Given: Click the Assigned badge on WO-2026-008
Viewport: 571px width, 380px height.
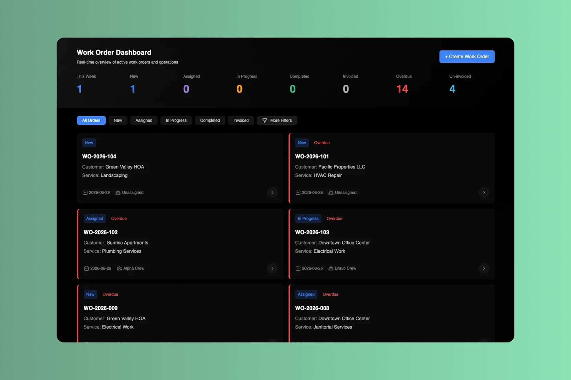Looking at the screenshot, I should pyautogui.click(x=306, y=294).
